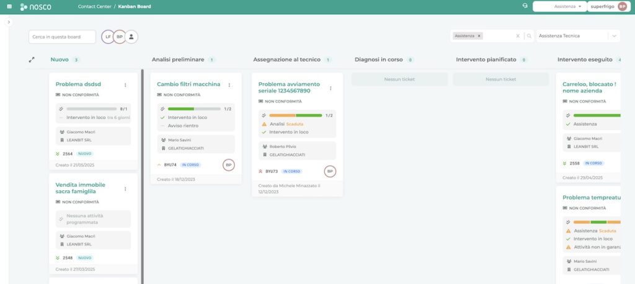
Task: Open three-dot menu on Vendita immobile card
Action: tap(125, 189)
